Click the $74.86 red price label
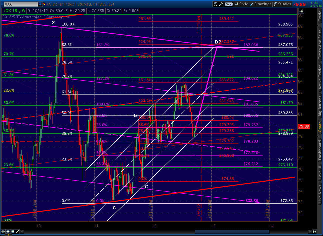This screenshot has height=236, width=323. coord(228,179)
